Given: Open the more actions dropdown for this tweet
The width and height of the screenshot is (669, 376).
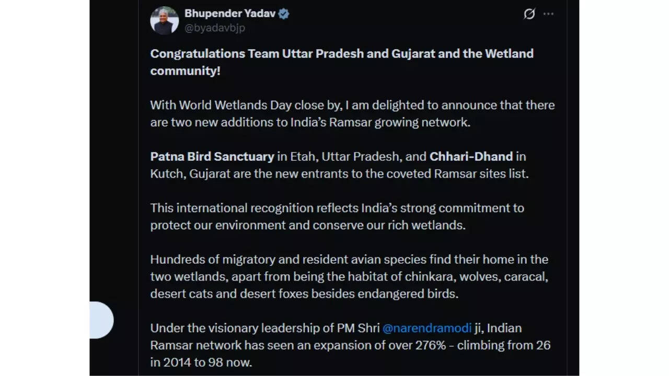Looking at the screenshot, I should (x=548, y=14).
